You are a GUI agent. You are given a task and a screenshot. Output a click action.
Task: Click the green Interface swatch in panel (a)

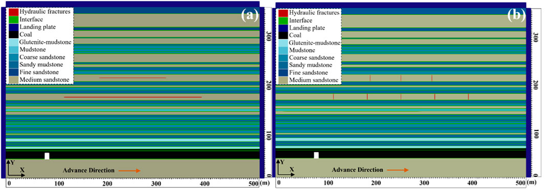click(x=13, y=19)
